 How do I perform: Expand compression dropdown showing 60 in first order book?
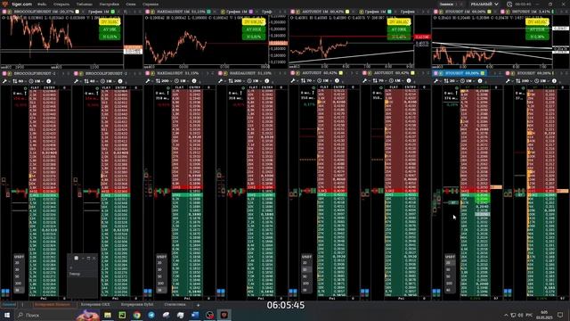(19, 81)
